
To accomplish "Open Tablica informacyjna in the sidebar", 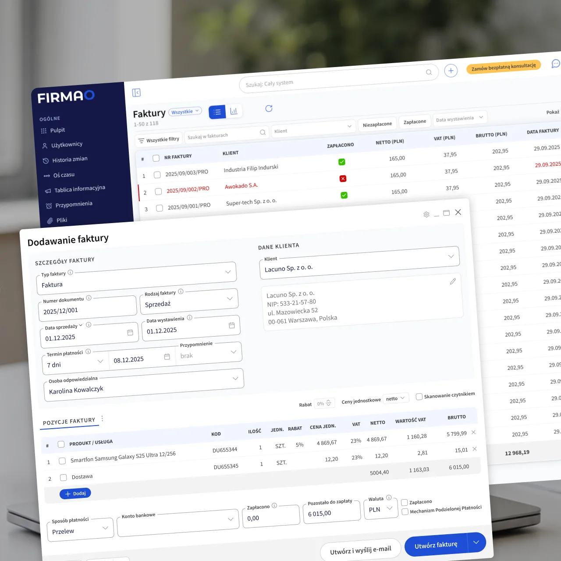I will pos(80,189).
